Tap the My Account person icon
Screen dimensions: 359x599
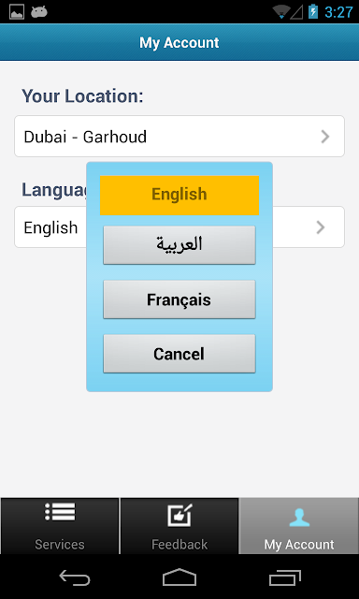299,518
